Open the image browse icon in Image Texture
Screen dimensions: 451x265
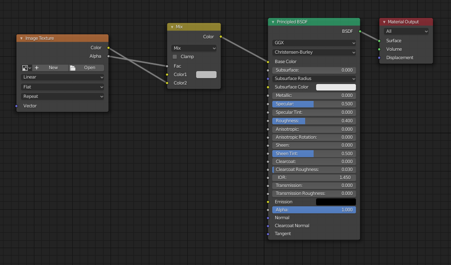(26, 68)
